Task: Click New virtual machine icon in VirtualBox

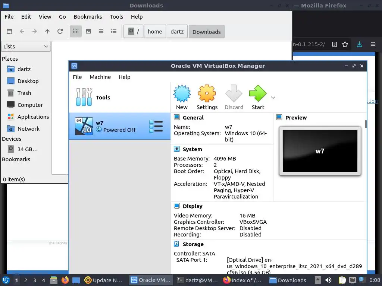Action: pos(182,97)
